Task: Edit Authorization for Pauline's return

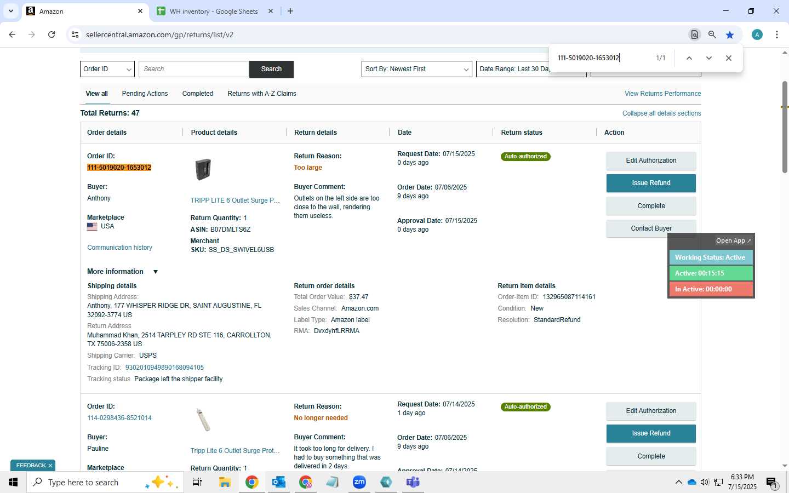Action: click(x=651, y=411)
